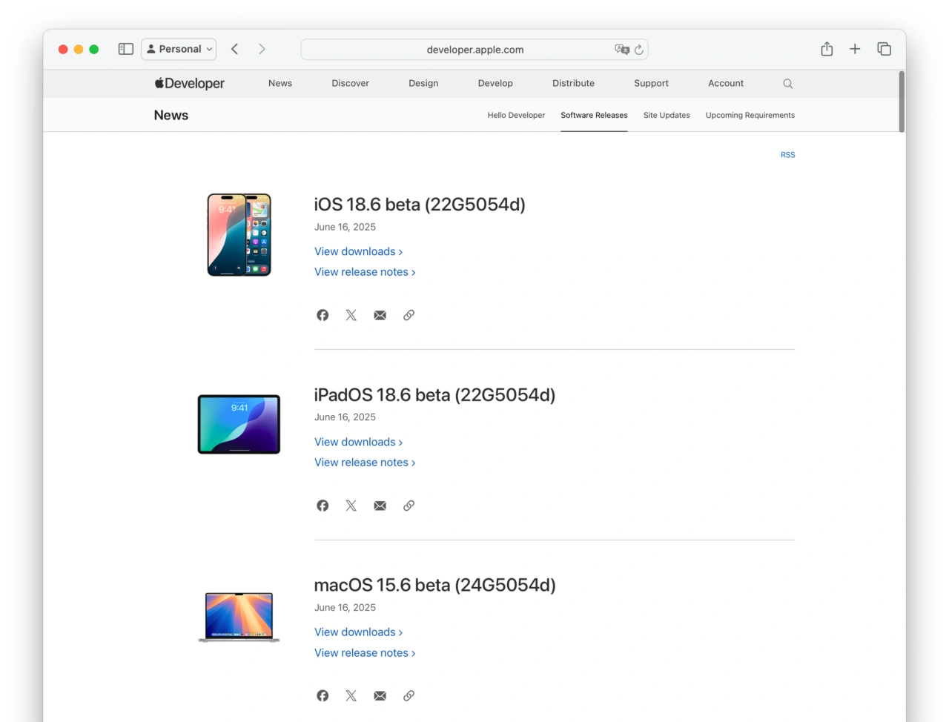Share iOS 18.6 beta on Facebook
Image resolution: width=949 pixels, height=722 pixels.
[x=323, y=315]
